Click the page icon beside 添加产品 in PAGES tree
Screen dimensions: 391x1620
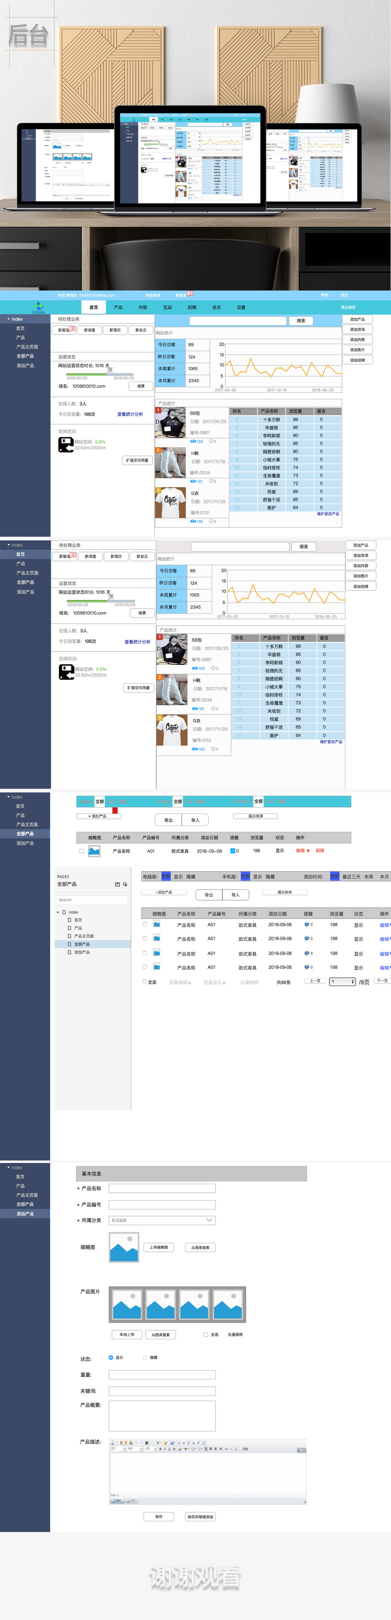(70, 952)
